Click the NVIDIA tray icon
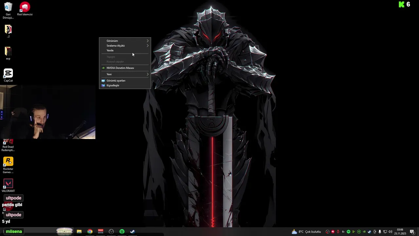 point(364,232)
